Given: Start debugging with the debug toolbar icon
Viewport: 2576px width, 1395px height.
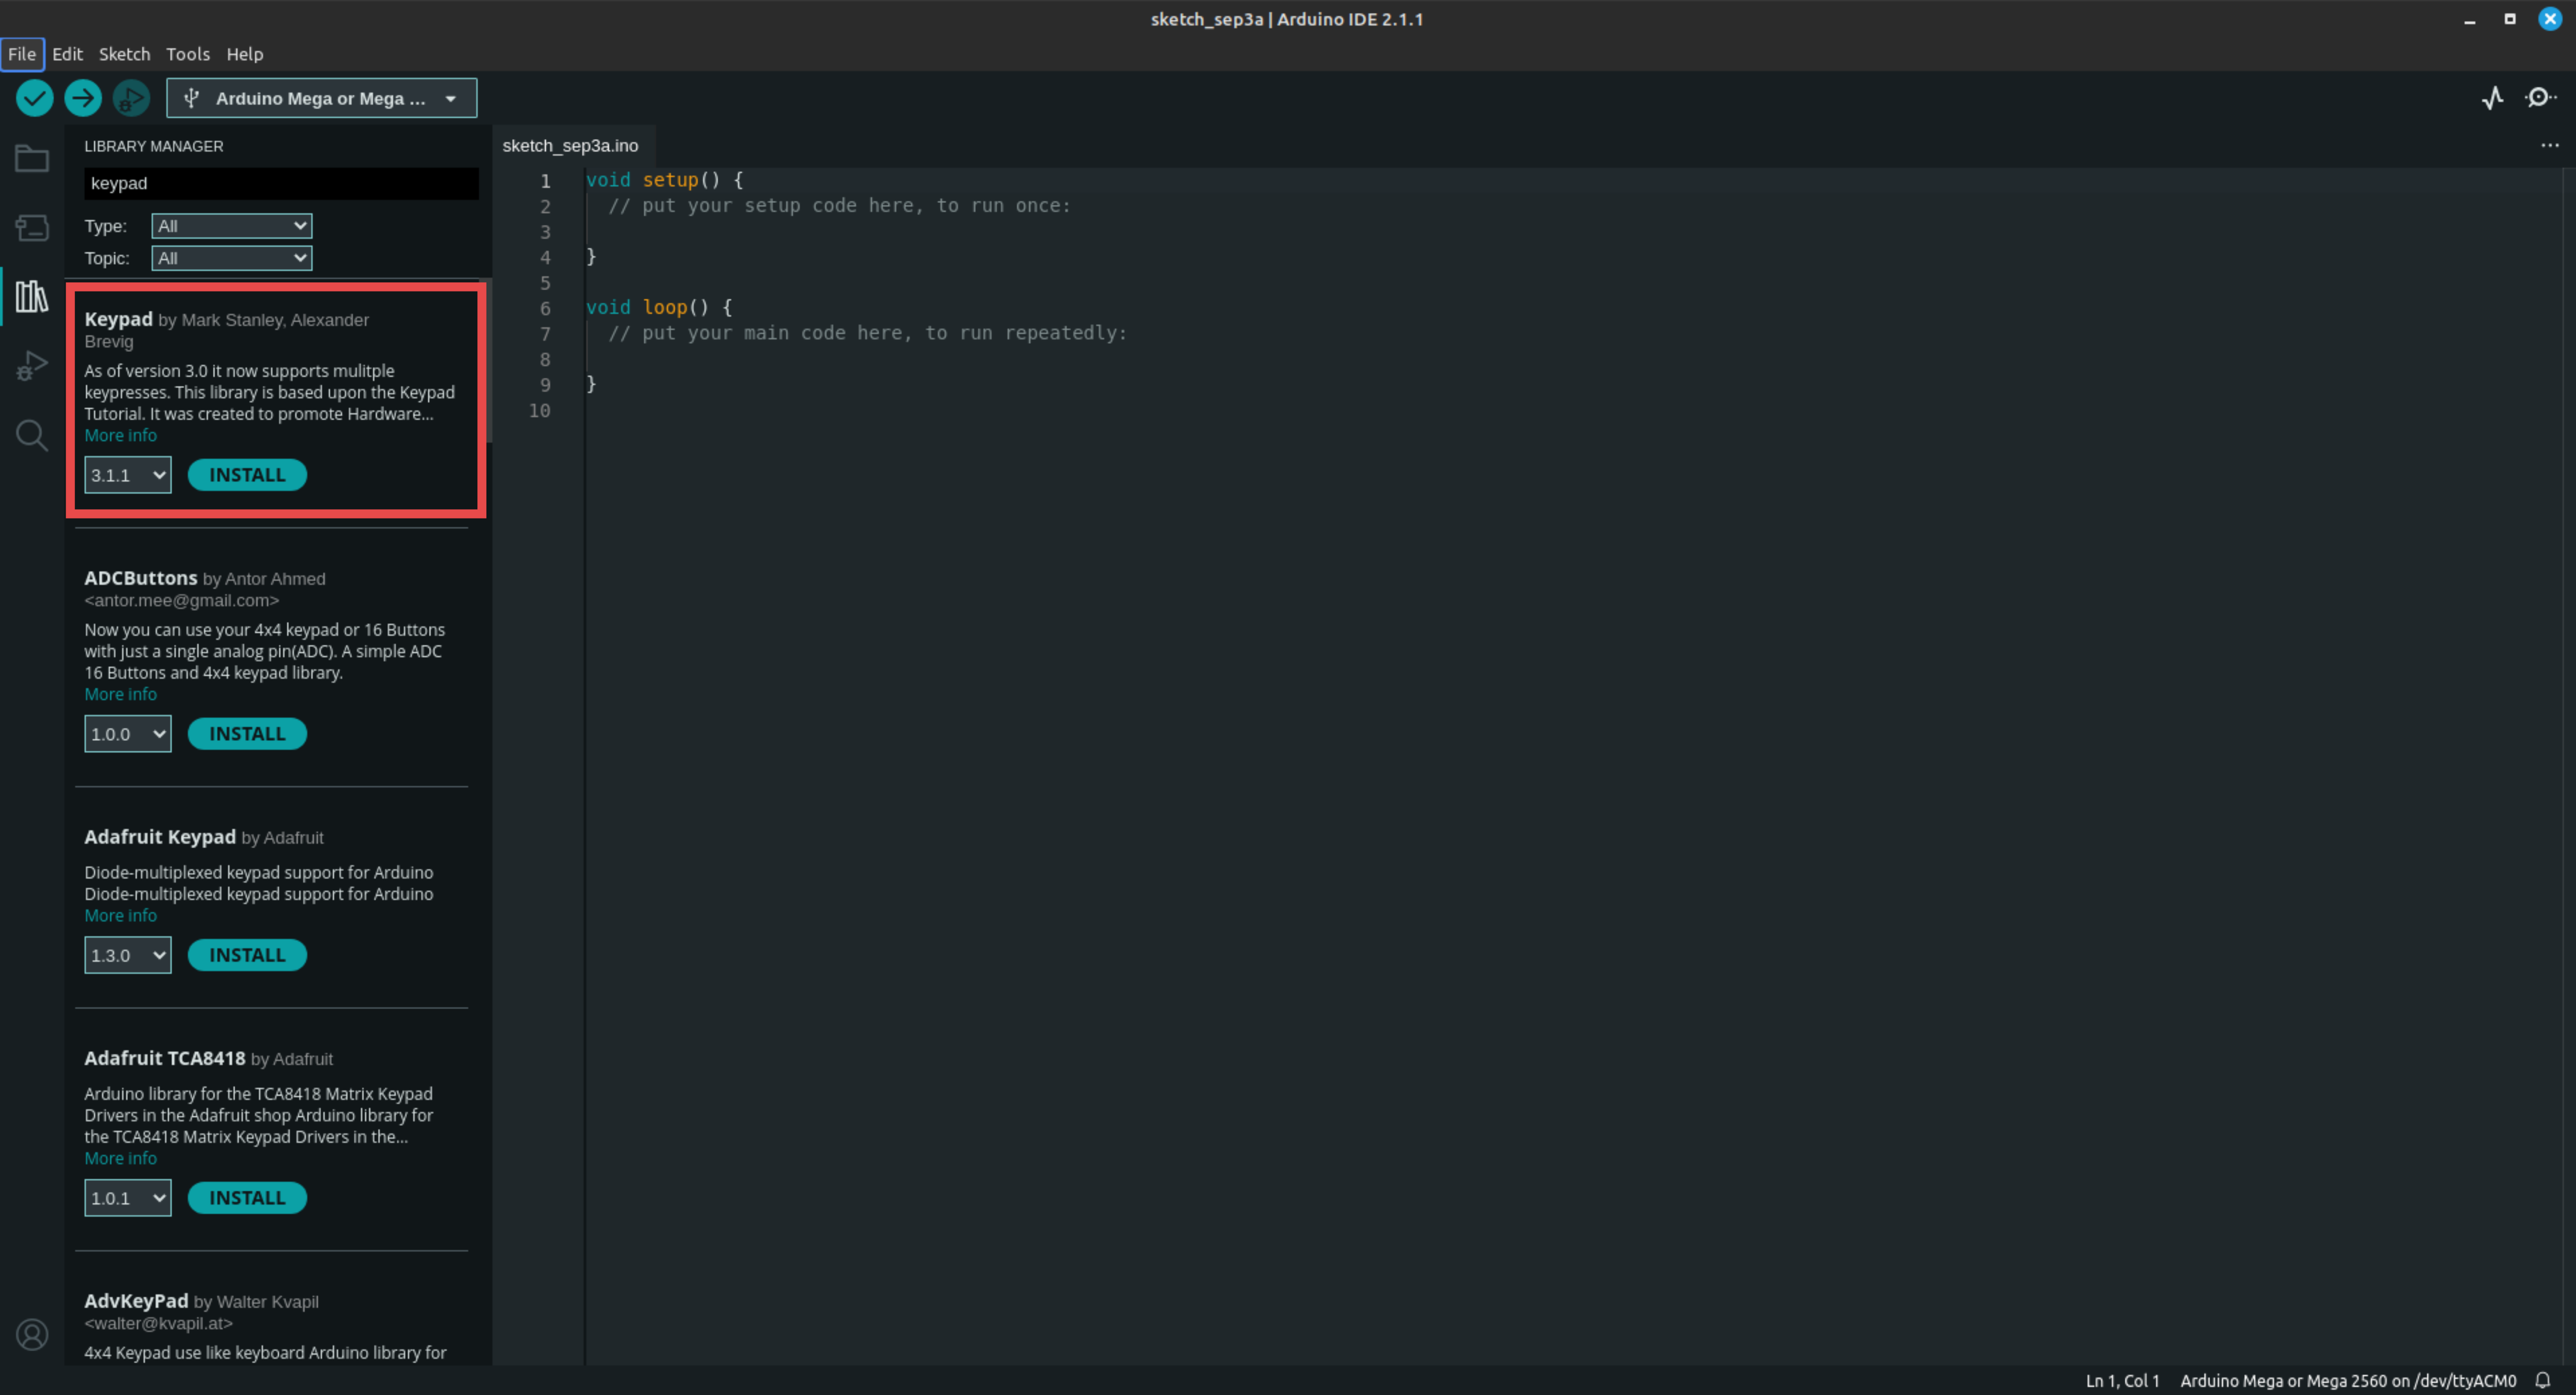Looking at the screenshot, I should (131, 98).
